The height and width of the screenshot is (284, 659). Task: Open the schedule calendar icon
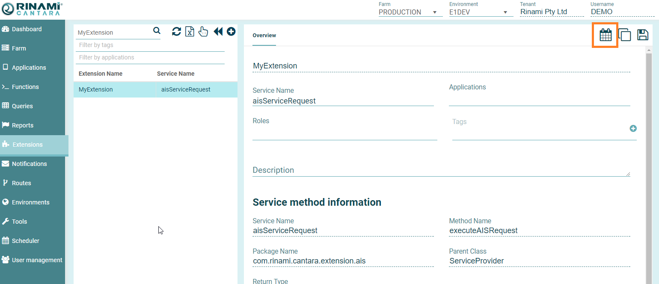point(605,35)
